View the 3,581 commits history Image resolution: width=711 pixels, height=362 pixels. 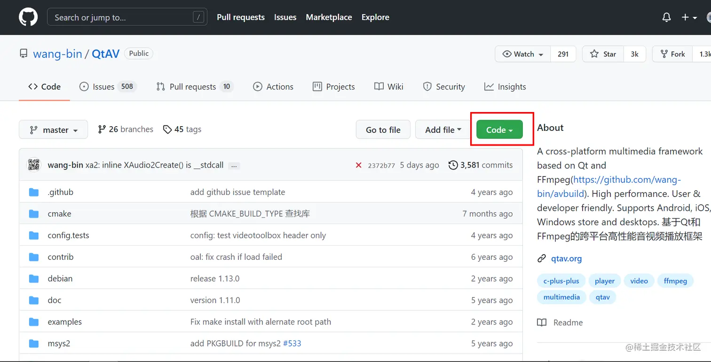point(481,165)
